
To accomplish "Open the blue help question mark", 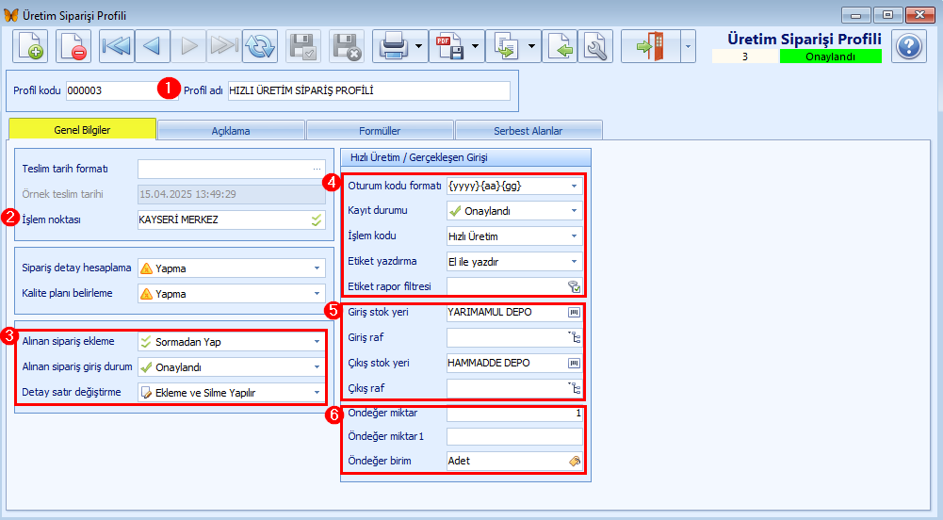I will pyautogui.click(x=909, y=46).
